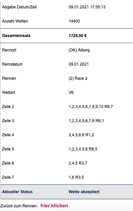This screenshot has height=211, width=133.
Task: Click the Zeile 5 selection '1,2,3,4,5,6 R8,5'
Action: [x=83, y=149]
